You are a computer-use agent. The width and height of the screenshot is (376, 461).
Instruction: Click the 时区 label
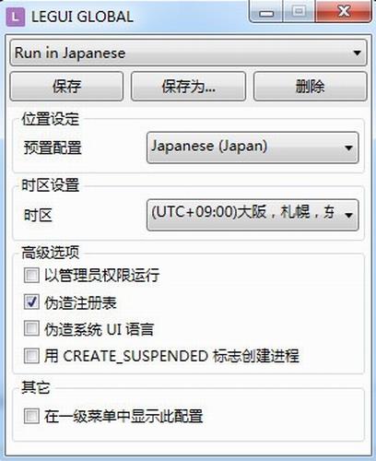tap(38, 215)
